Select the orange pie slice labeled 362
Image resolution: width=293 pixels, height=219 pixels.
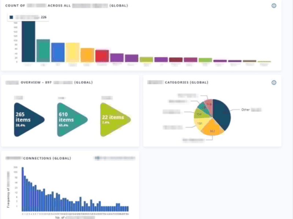212,128
